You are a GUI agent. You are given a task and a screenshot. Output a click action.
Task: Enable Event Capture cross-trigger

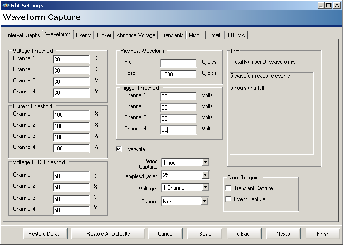pyautogui.click(x=228, y=199)
